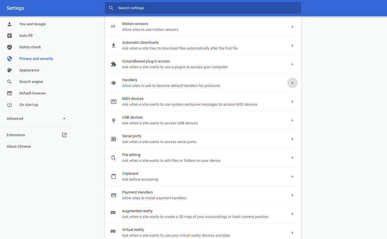Click the 'Ask before accessing' Clipboard description
The image size is (387, 239).
click(x=140, y=179)
